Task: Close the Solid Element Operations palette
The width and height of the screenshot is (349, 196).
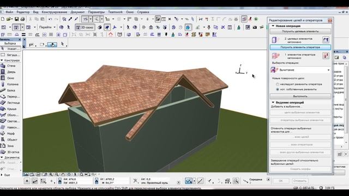Action: [x=330, y=20]
